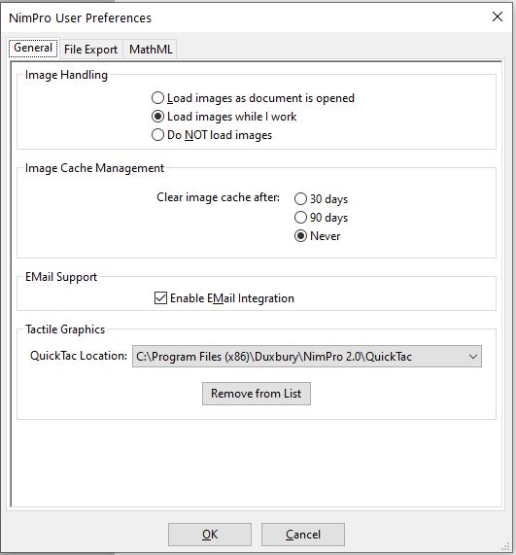
Task: Select Load images while I work option
Action: (x=224, y=117)
